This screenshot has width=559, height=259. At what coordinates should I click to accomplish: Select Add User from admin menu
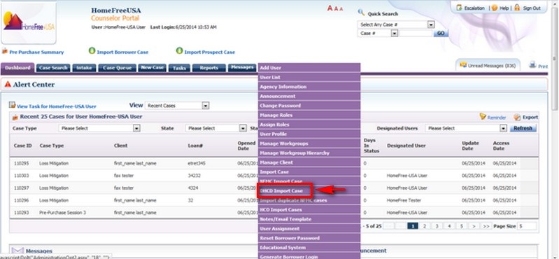[x=309, y=67]
